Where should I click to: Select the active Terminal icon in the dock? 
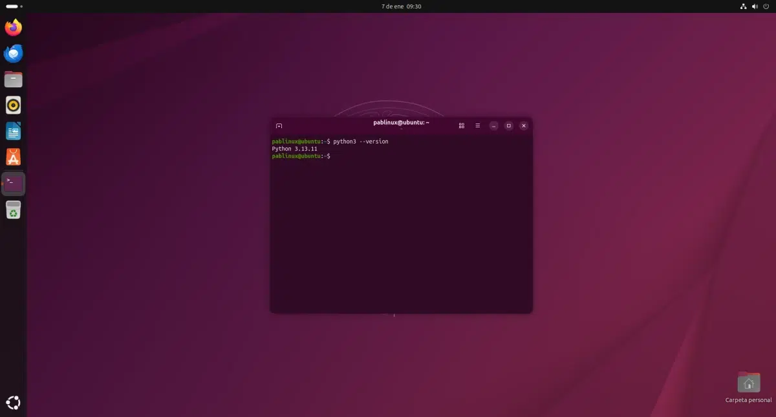tap(13, 183)
